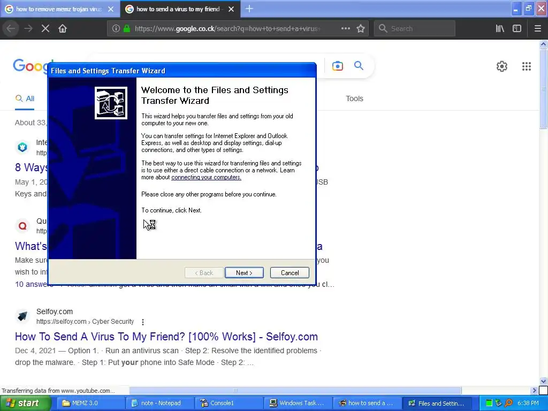Focus the Firefox Search box
The image size is (548, 411).
(x=415, y=28)
